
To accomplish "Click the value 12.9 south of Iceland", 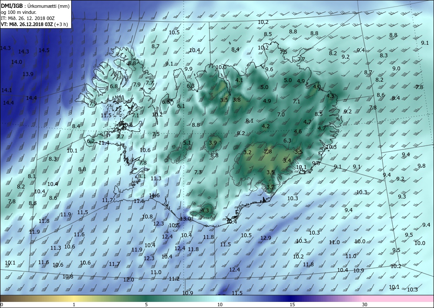I will tap(266, 238).
